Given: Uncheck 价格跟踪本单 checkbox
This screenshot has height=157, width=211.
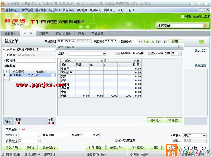Looking at the screenshot, I should coord(117,141).
